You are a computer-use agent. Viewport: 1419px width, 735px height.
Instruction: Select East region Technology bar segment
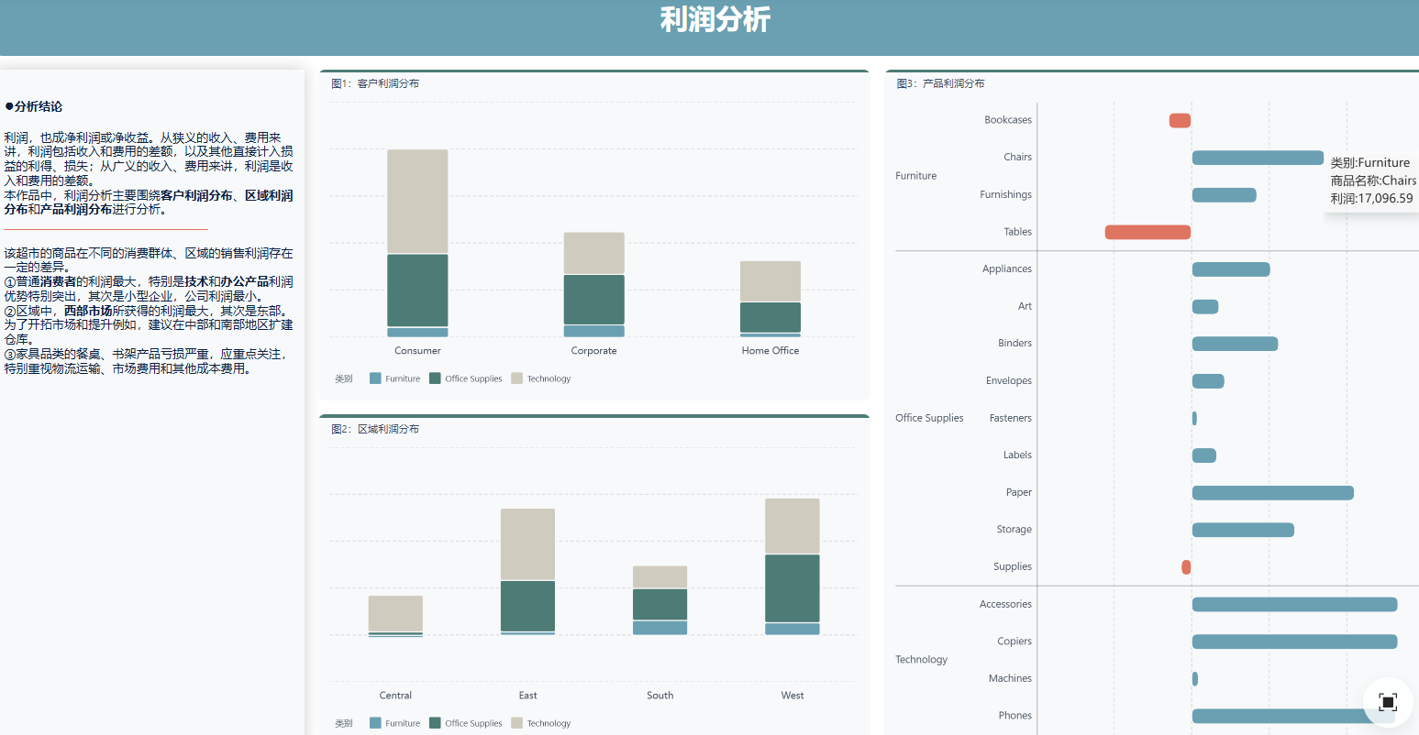coord(527,544)
